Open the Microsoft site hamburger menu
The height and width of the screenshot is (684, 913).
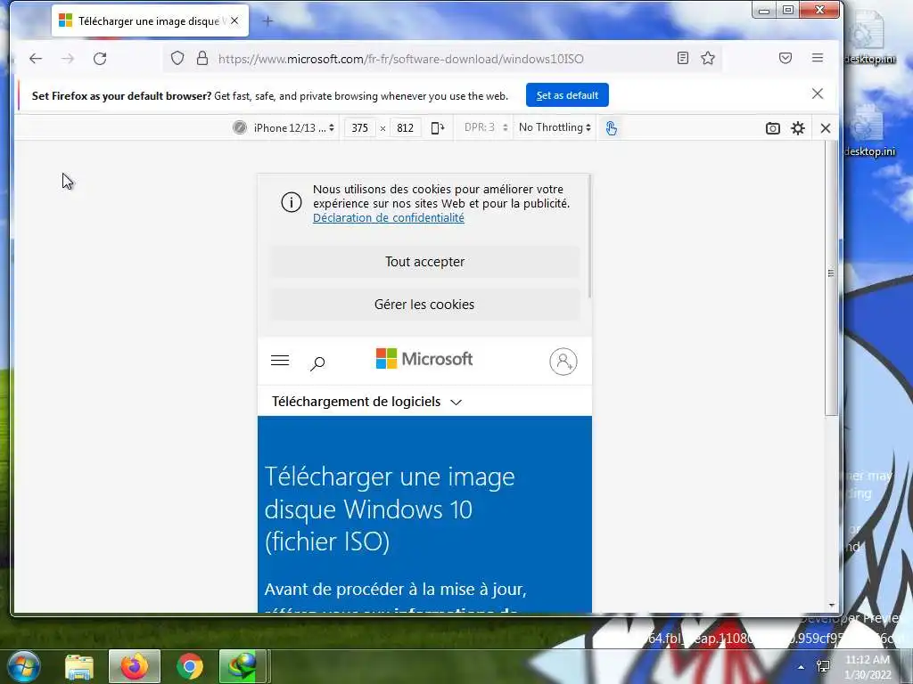(280, 361)
